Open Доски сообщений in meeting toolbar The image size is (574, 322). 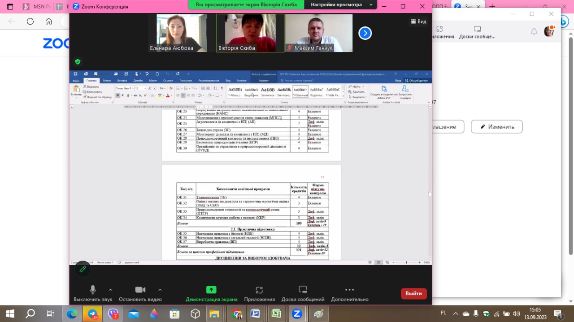point(303,294)
